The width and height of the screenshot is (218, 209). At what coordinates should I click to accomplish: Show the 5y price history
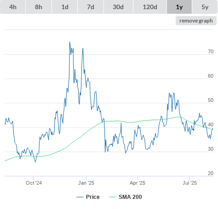coord(205,7)
